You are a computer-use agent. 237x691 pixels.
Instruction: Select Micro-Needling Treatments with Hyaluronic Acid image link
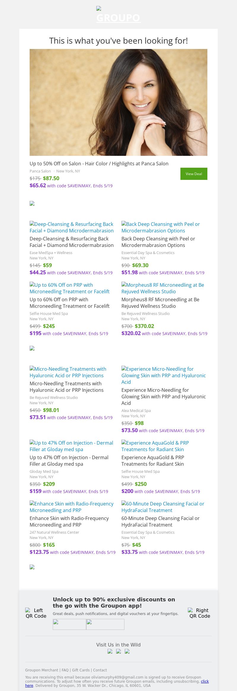tap(68, 372)
